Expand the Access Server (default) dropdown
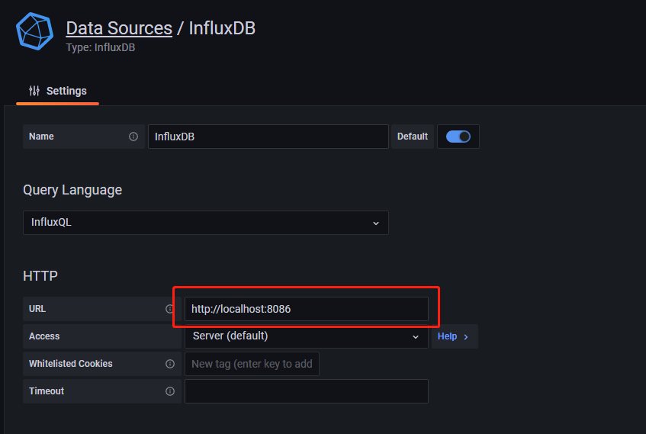Viewport: 646px width, 434px height. coord(305,336)
